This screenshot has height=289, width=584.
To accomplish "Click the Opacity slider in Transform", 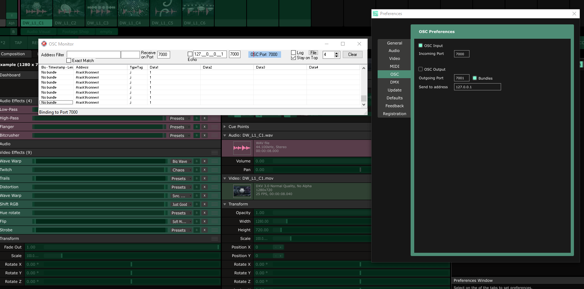I will 312,213.
